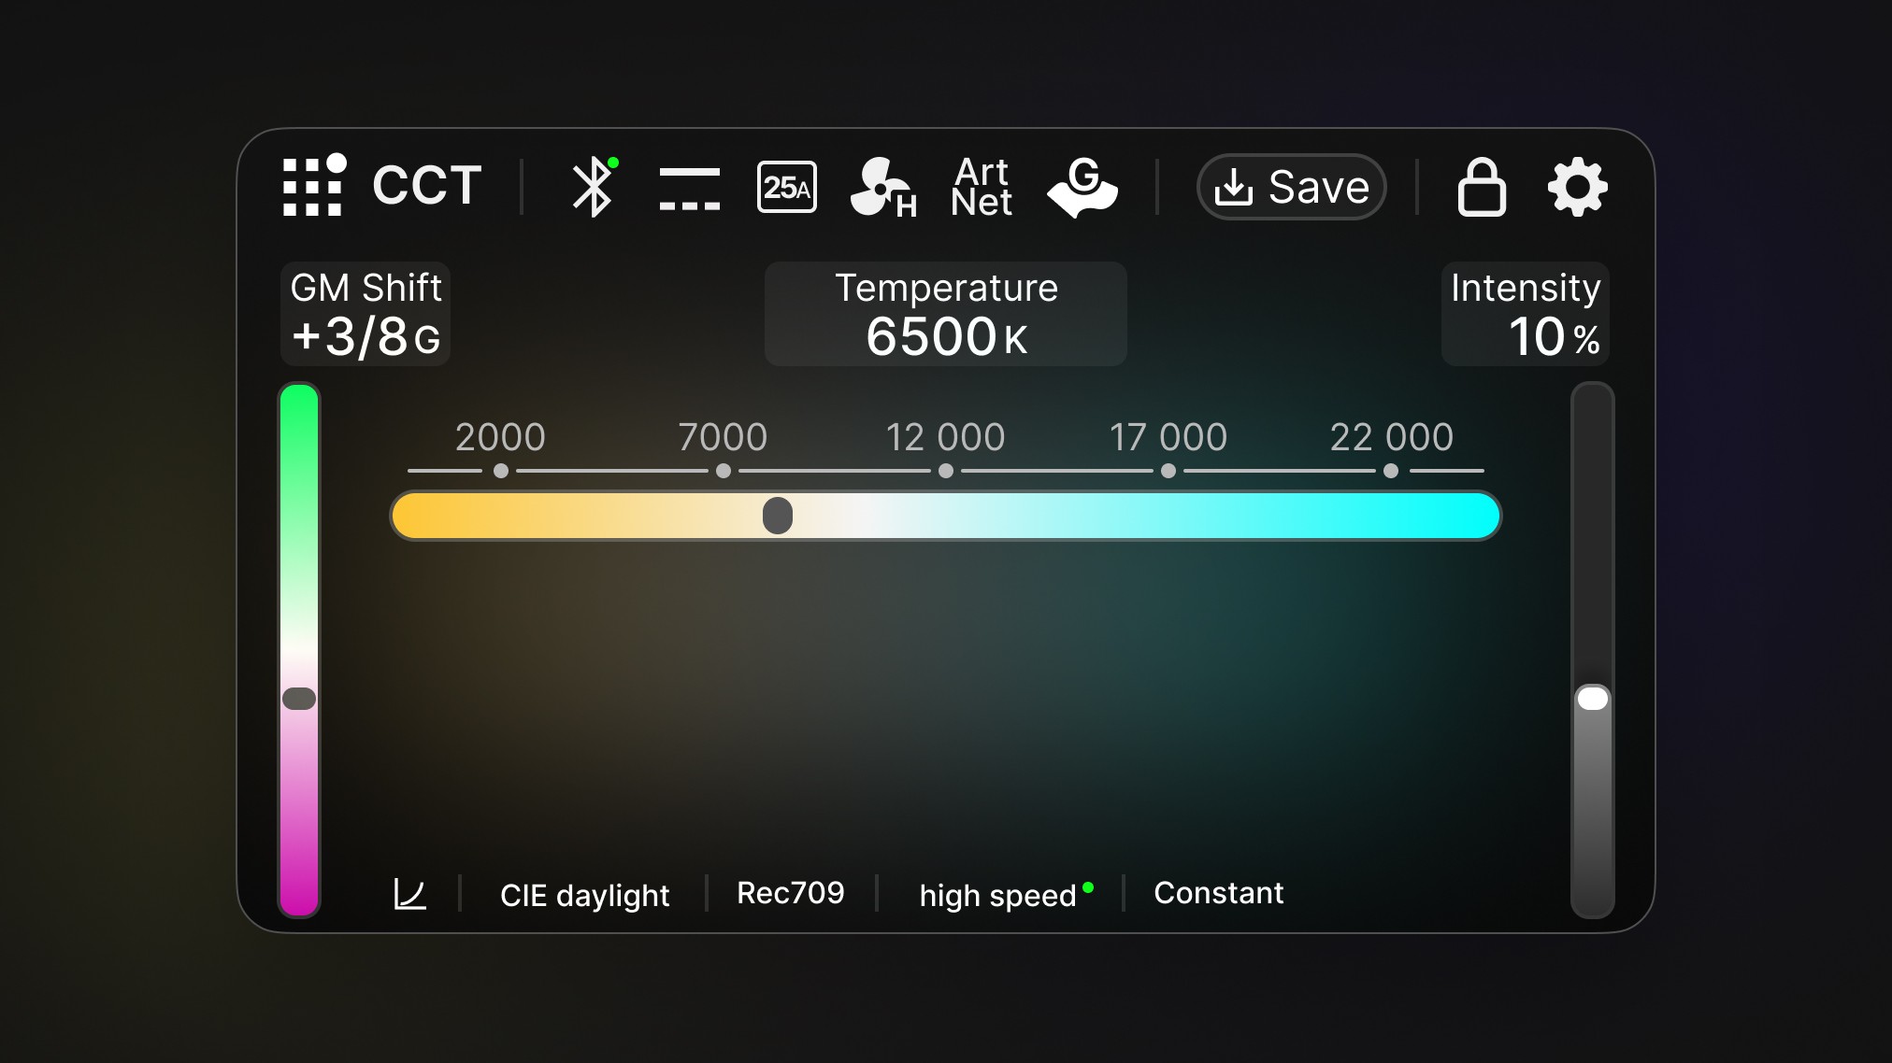Click the color temperature slider handle
The image size is (1892, 1063).
coord(777,516)
